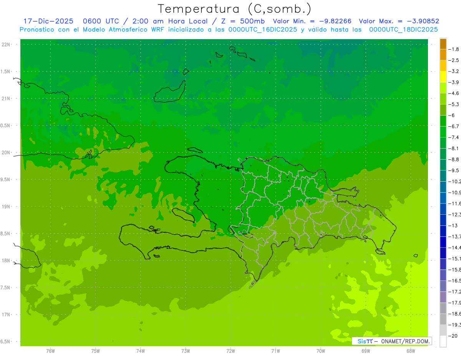Click the "71W" longitude label
The height and width of the screenshot is (356, 461).
[276, 351]
